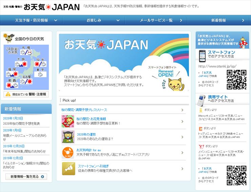The height and width of the screenshot is (192, 251).
Task: Open 携帯サイトへのアクセス方法 heading
Action: point(221,99)
